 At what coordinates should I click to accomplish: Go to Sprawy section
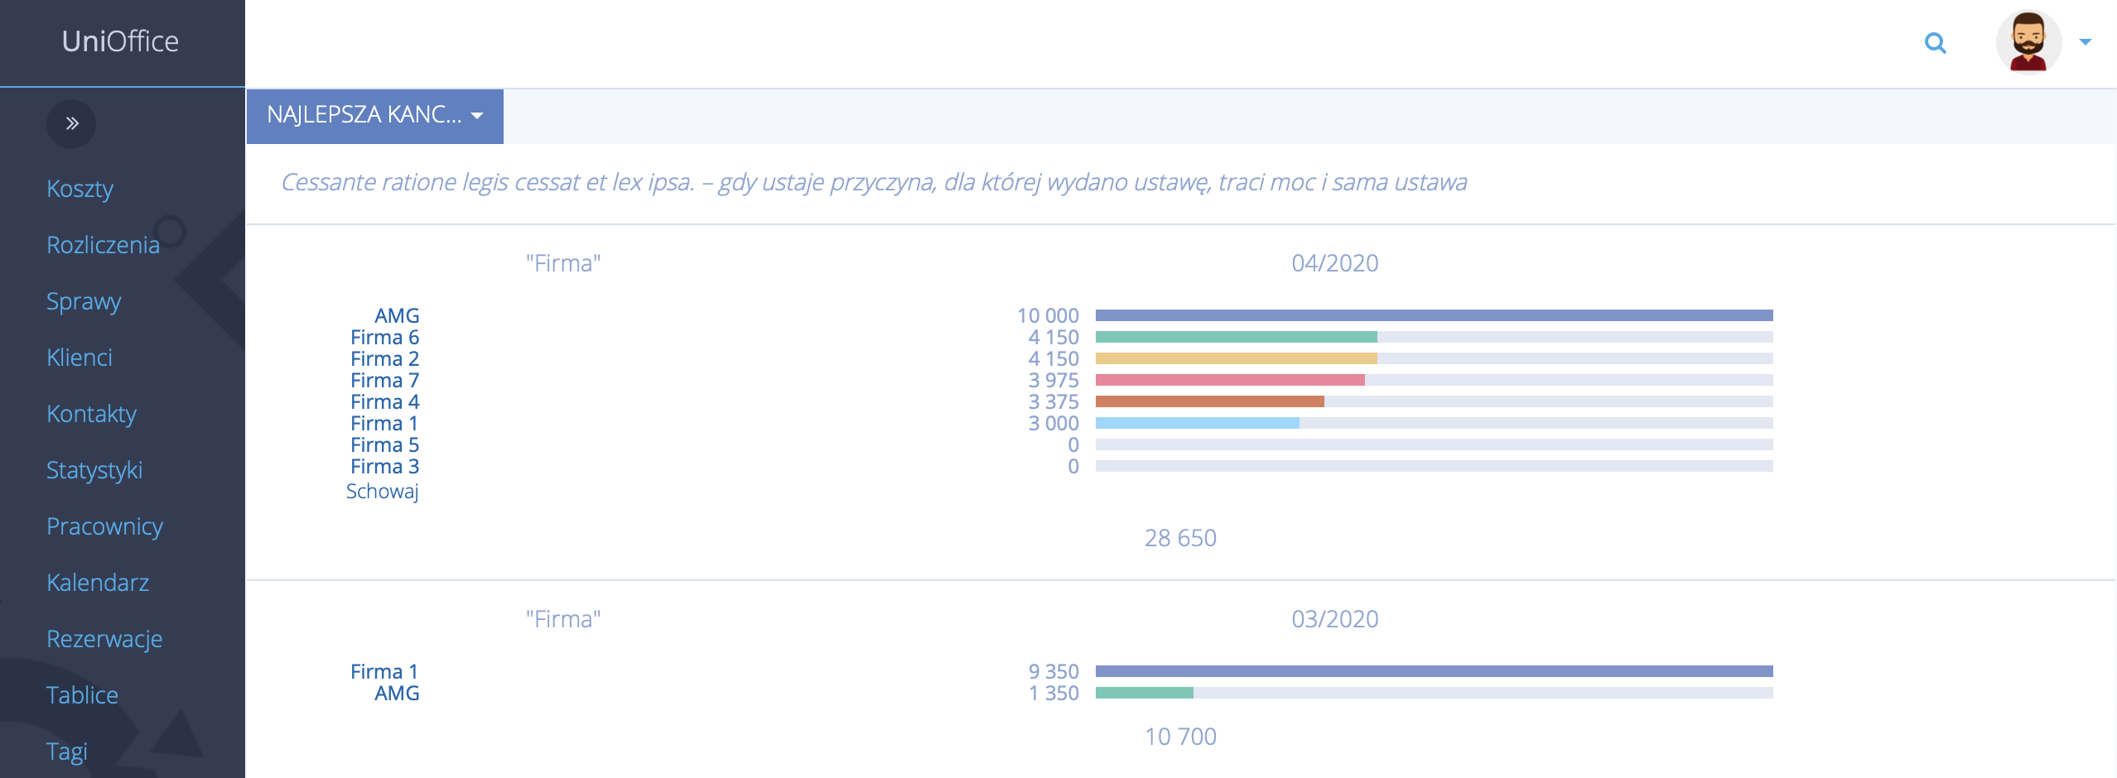pos(84,301)
